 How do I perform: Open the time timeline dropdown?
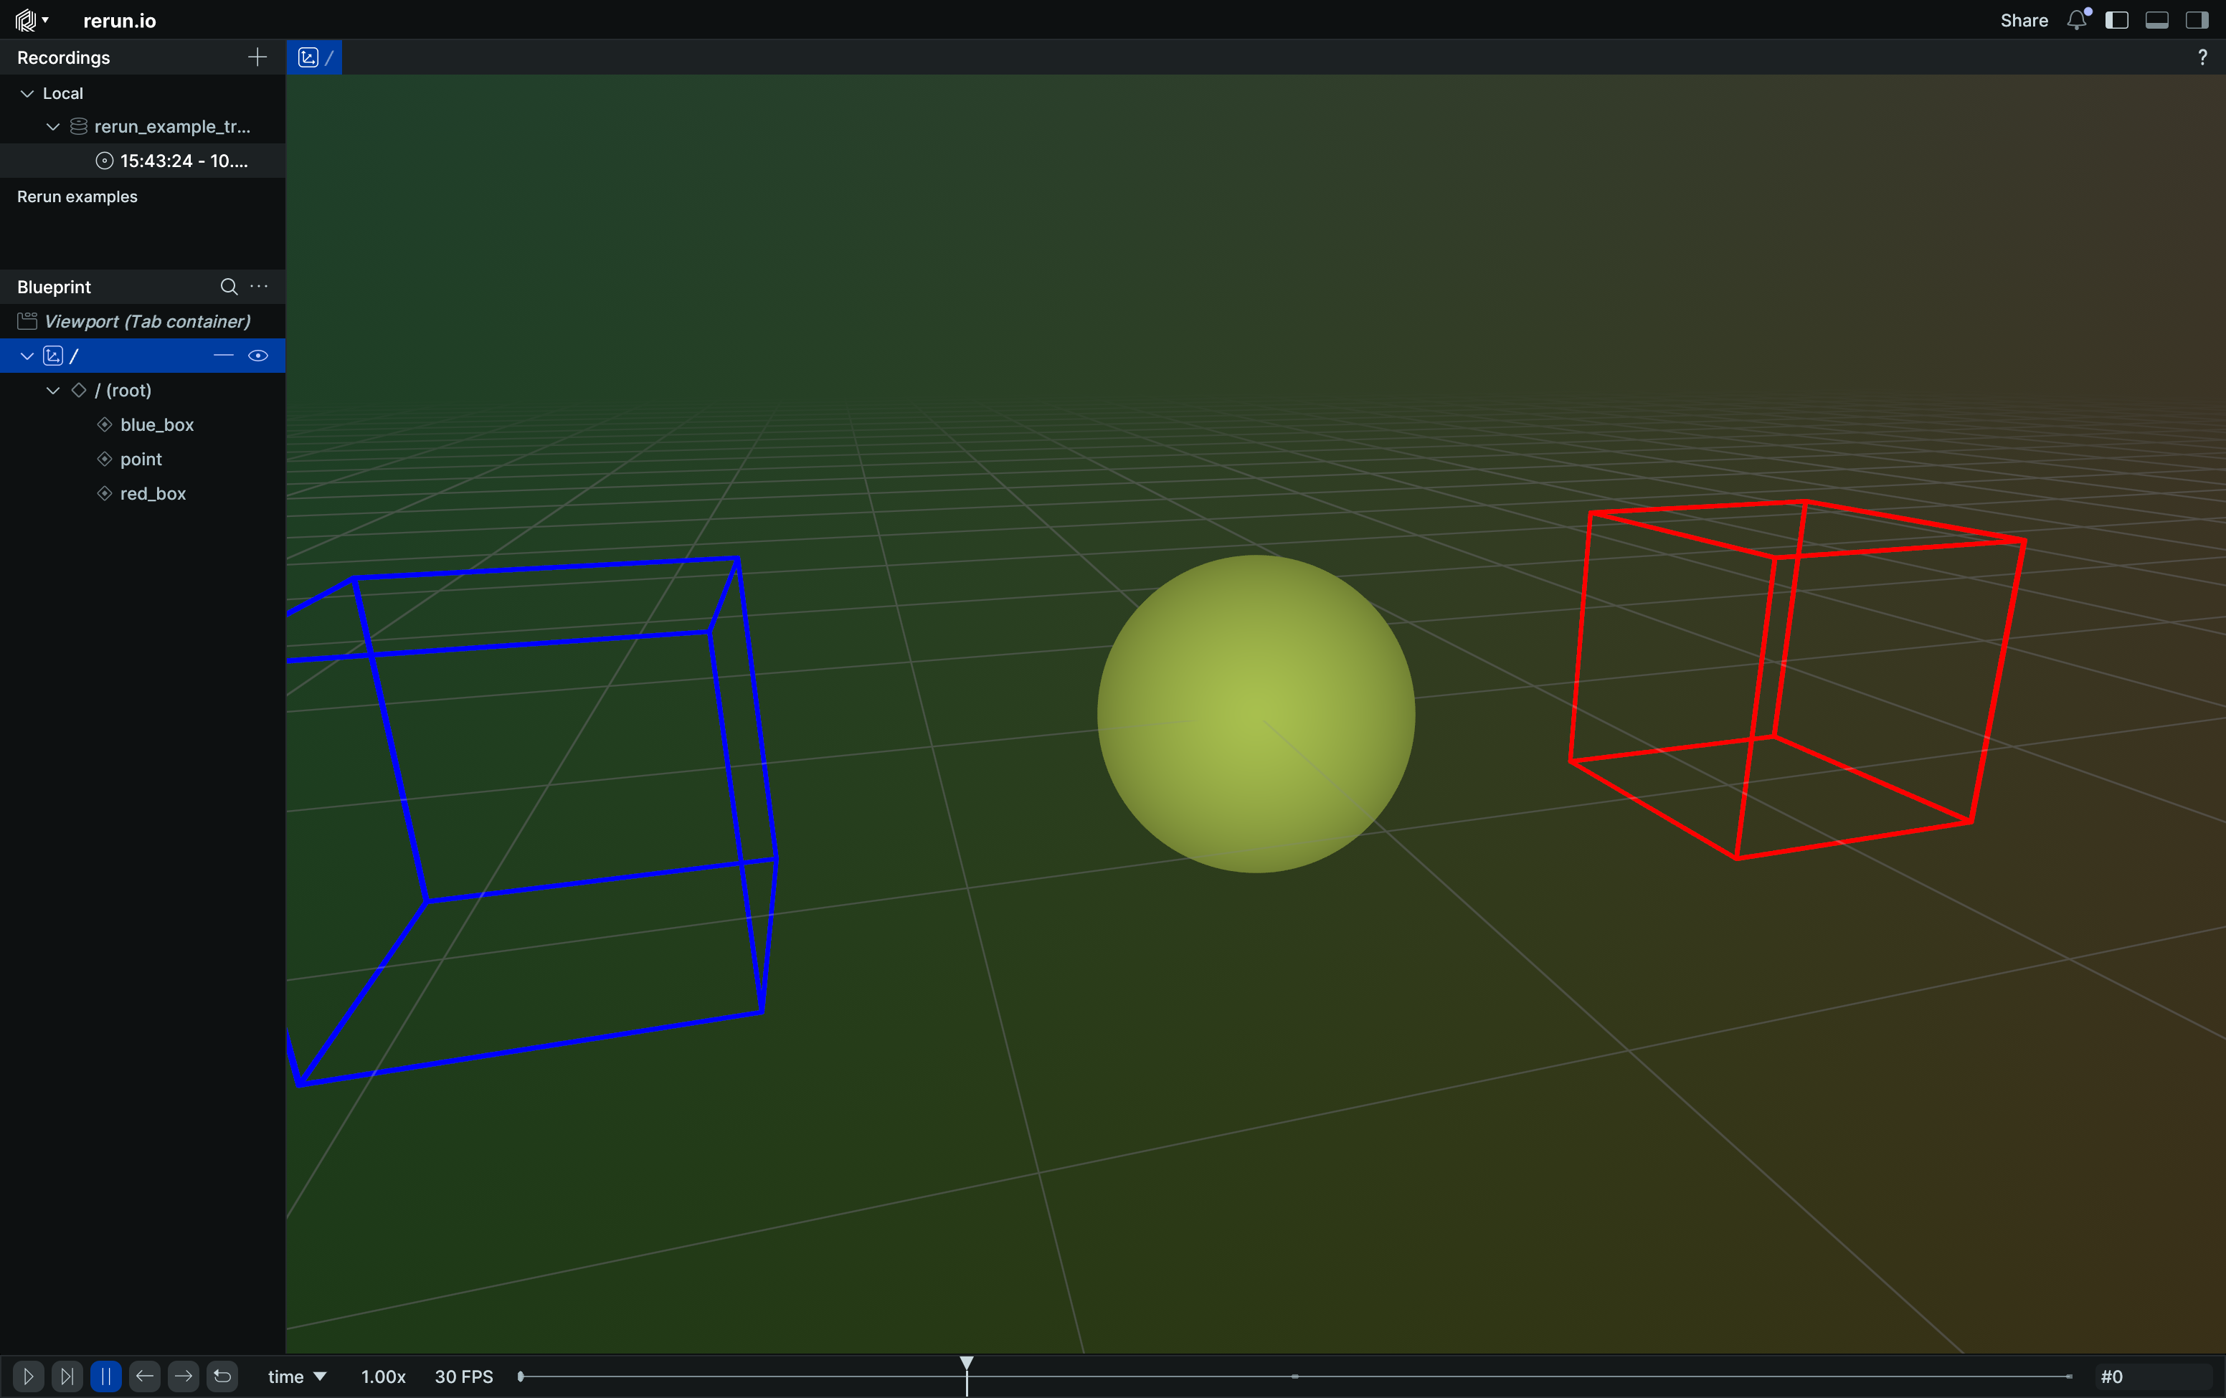click(x=297, y=1376)
